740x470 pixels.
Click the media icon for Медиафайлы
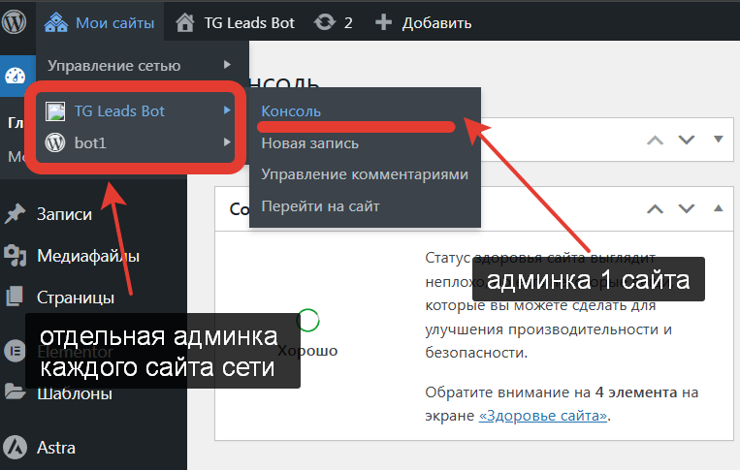16,255
